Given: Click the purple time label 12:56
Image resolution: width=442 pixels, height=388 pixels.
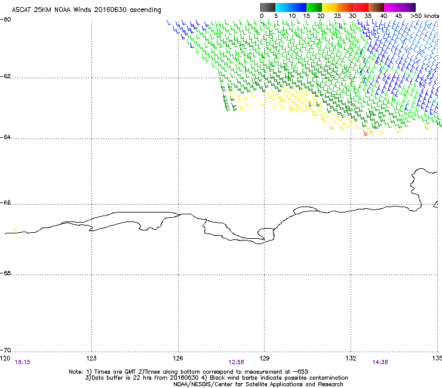Looking at the screenshot, I should pos(236,362).
